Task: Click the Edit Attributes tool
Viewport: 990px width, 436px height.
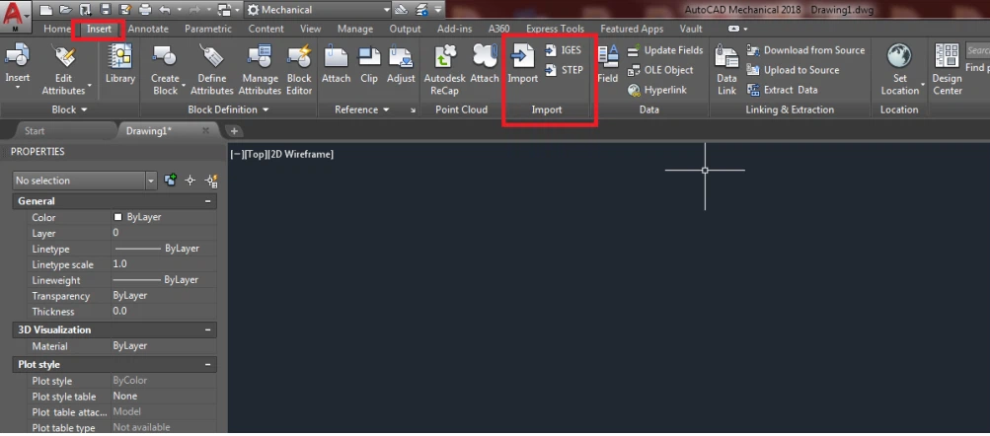Action: click(63, 69)
